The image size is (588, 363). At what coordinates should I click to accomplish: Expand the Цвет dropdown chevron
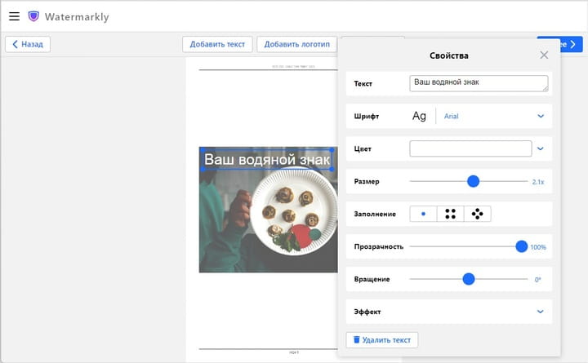[541, 148]
